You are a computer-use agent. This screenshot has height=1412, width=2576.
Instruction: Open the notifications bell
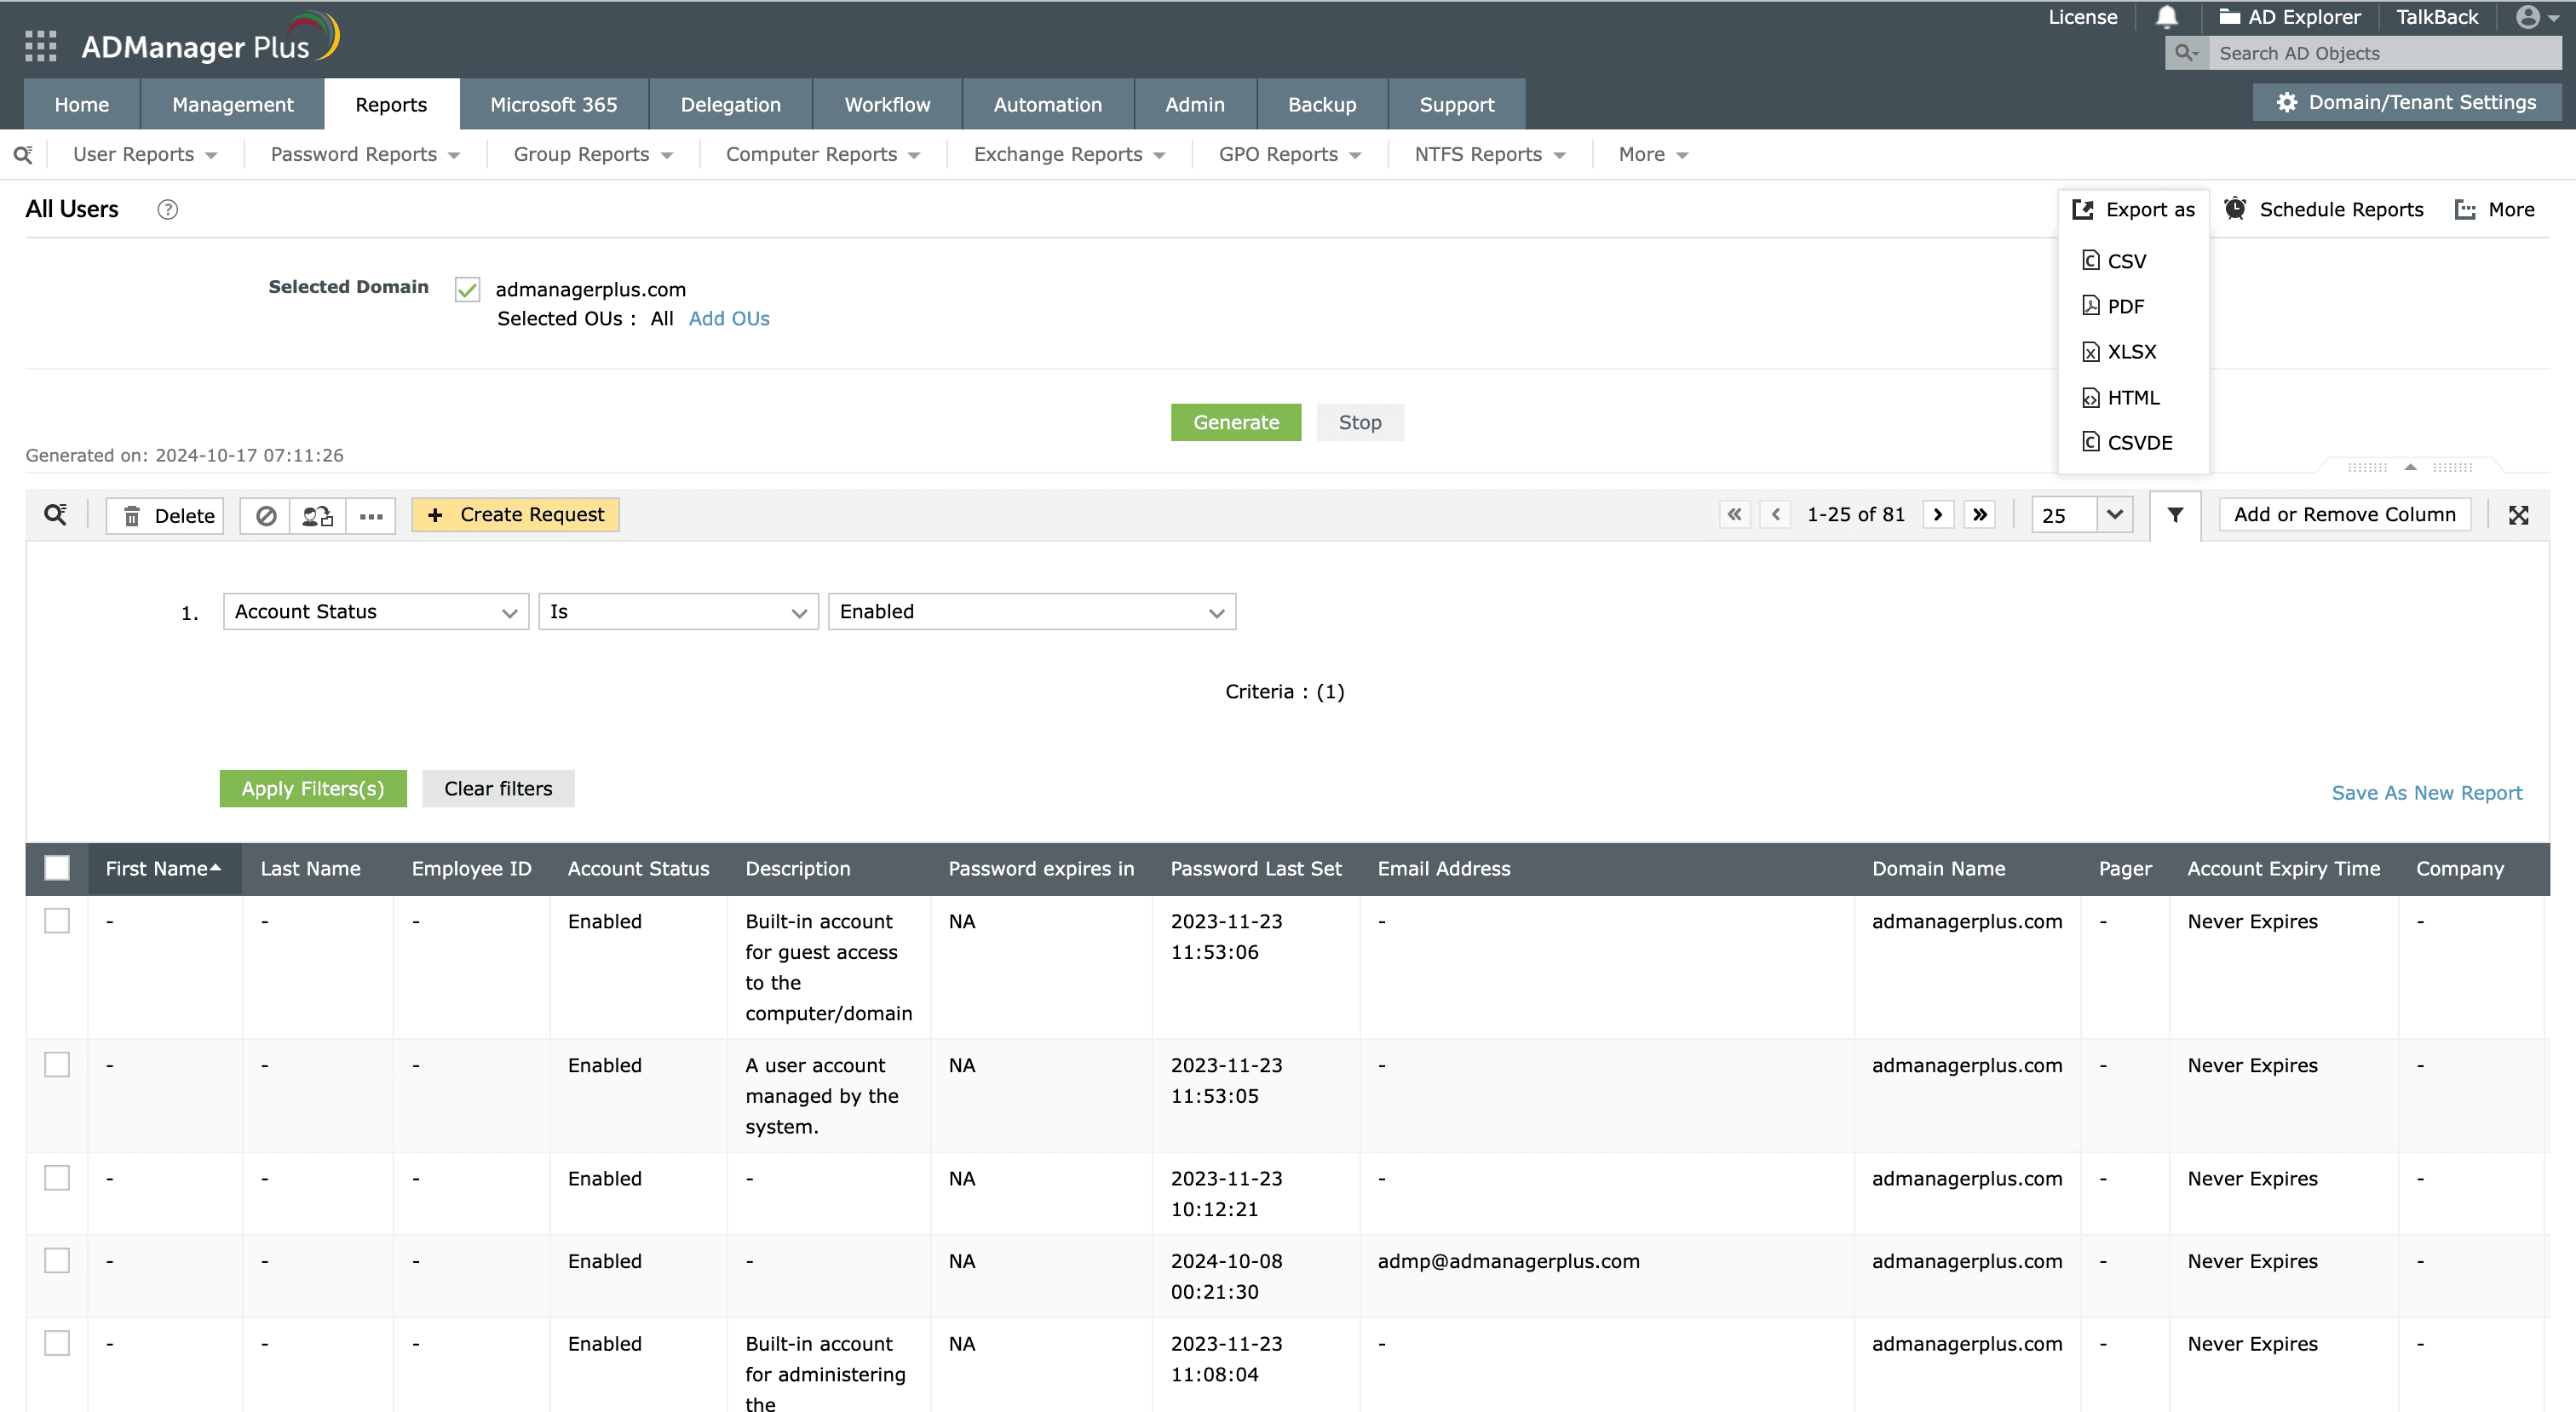pyautogui.click(x=2166, y=17)
